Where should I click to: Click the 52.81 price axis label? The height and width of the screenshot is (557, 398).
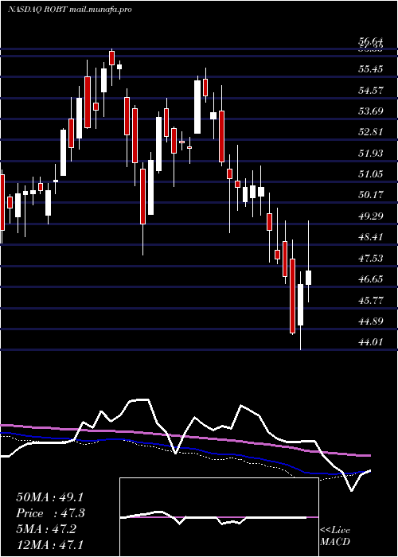coord(370,132)
